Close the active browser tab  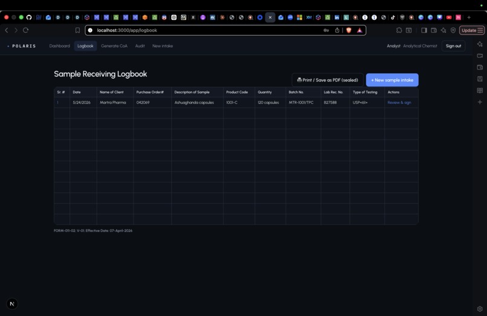pos(270,18)
